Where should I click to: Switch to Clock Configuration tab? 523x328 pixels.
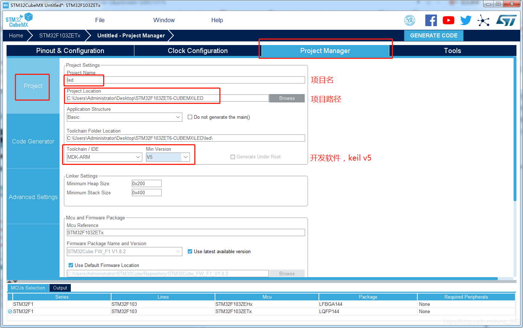[x=198, y=51]
